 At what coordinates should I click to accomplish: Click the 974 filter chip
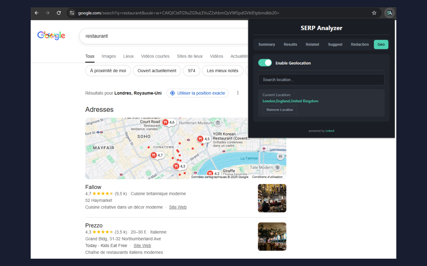pos(191,70)
